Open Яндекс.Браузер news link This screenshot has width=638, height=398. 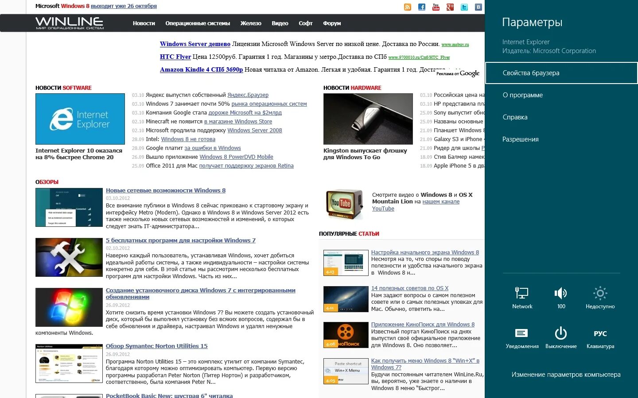coord(248,95)
